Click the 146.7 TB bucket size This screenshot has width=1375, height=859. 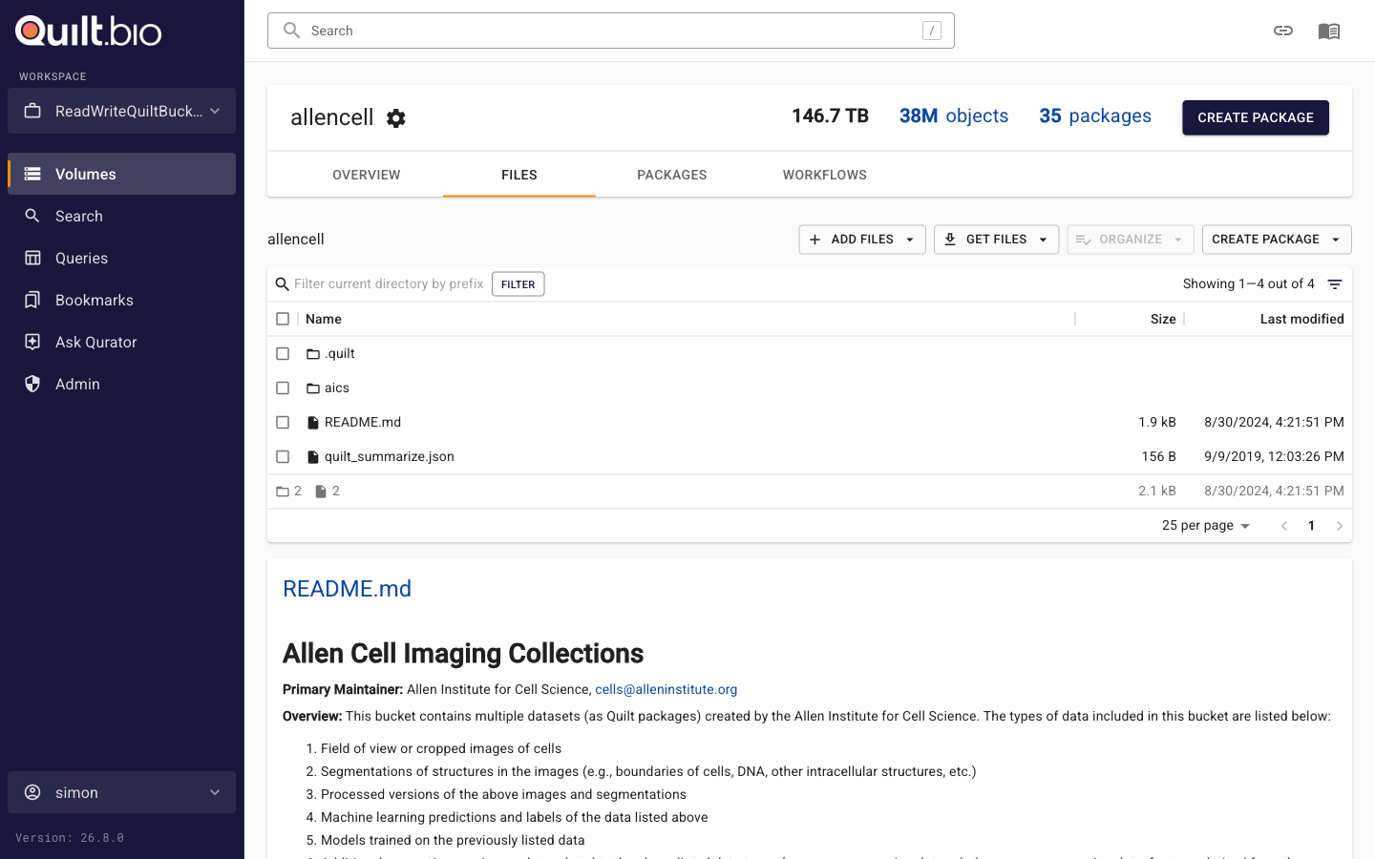[830, 115]
